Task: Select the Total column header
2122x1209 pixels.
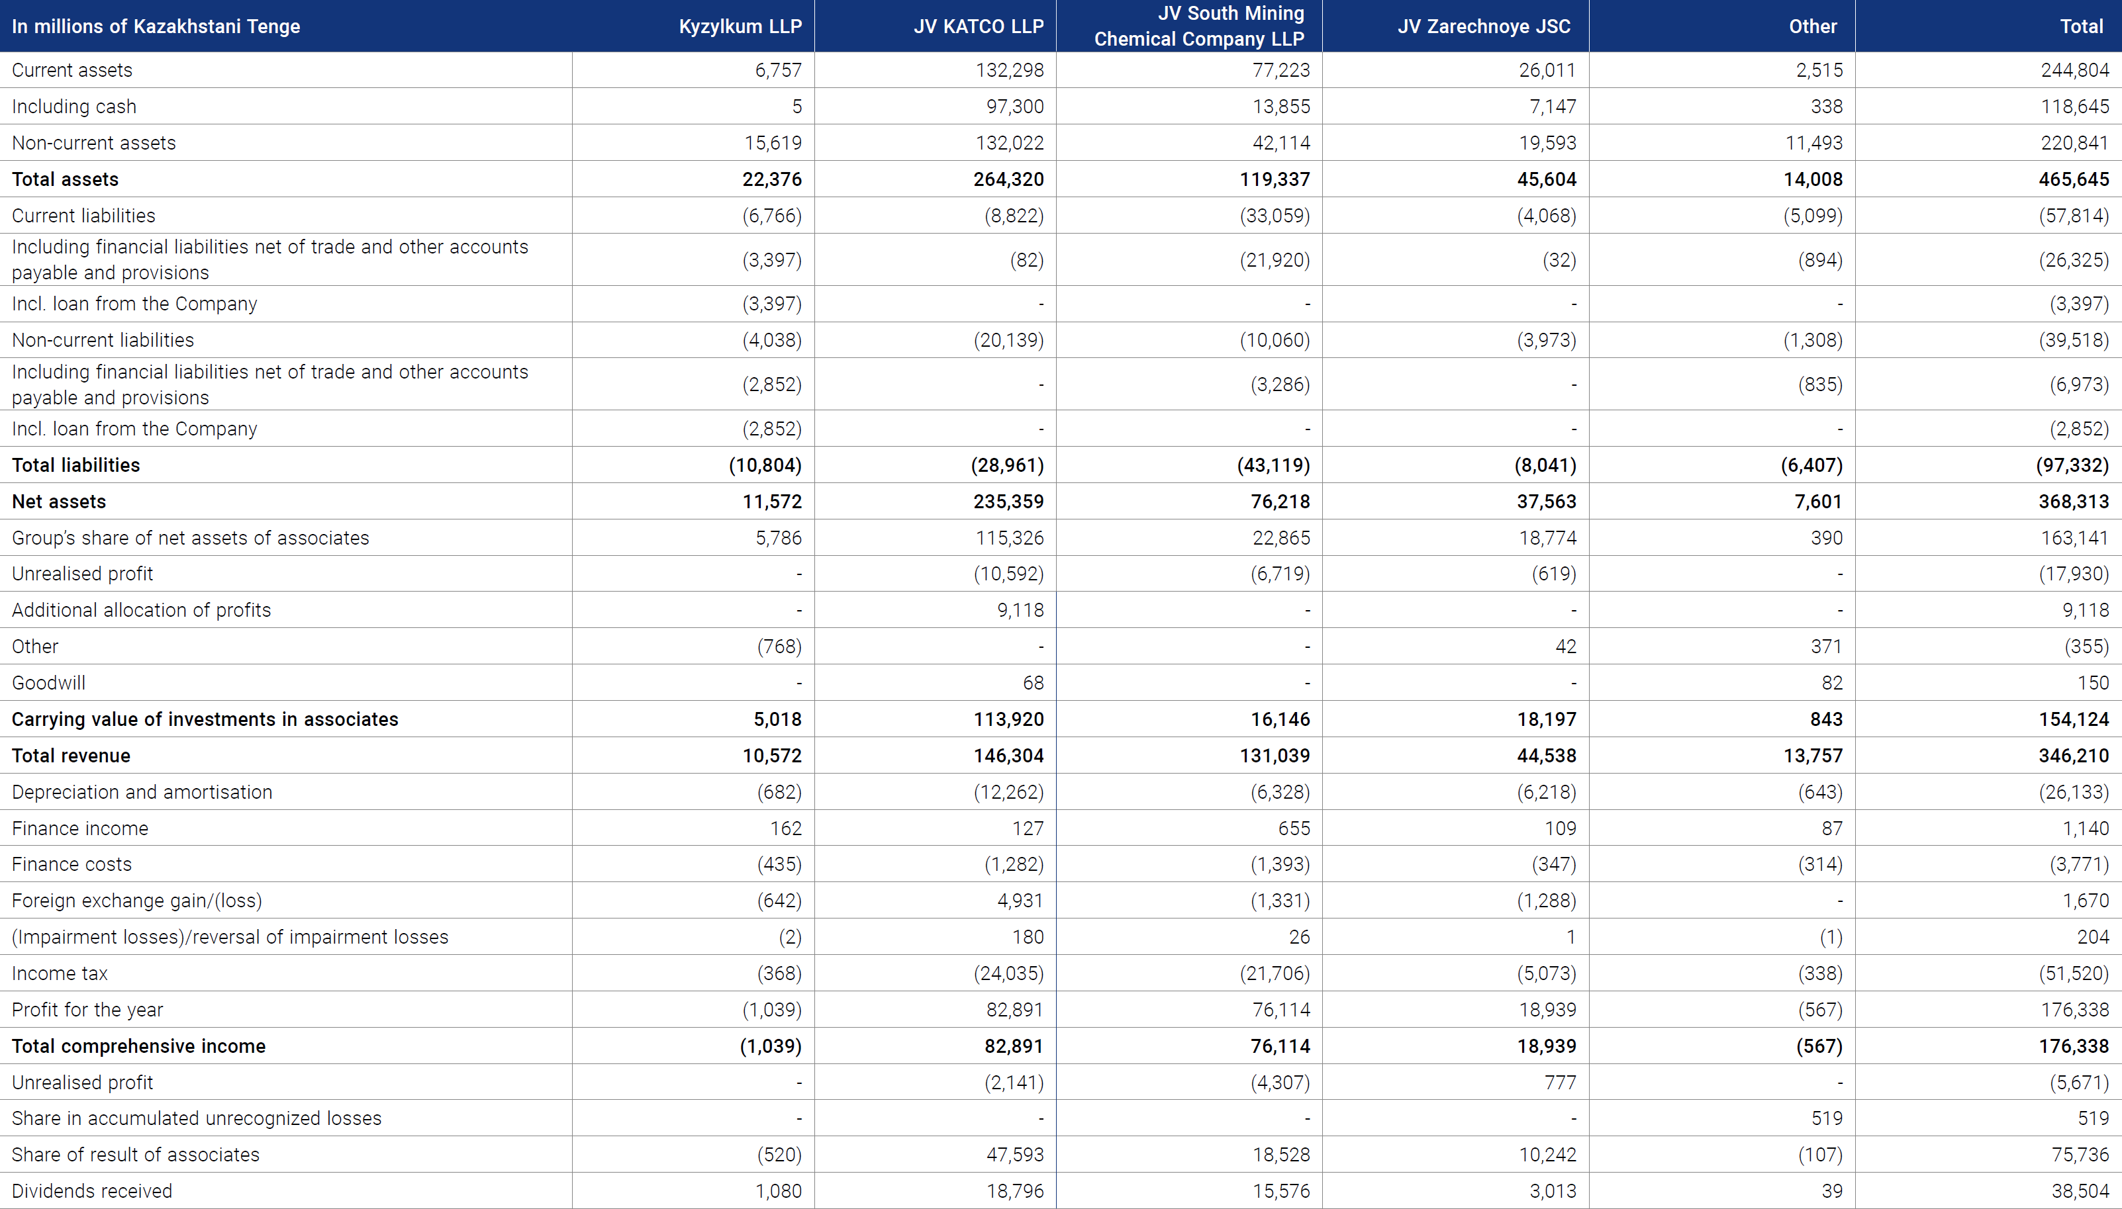Action: (x=2082, y=26)
